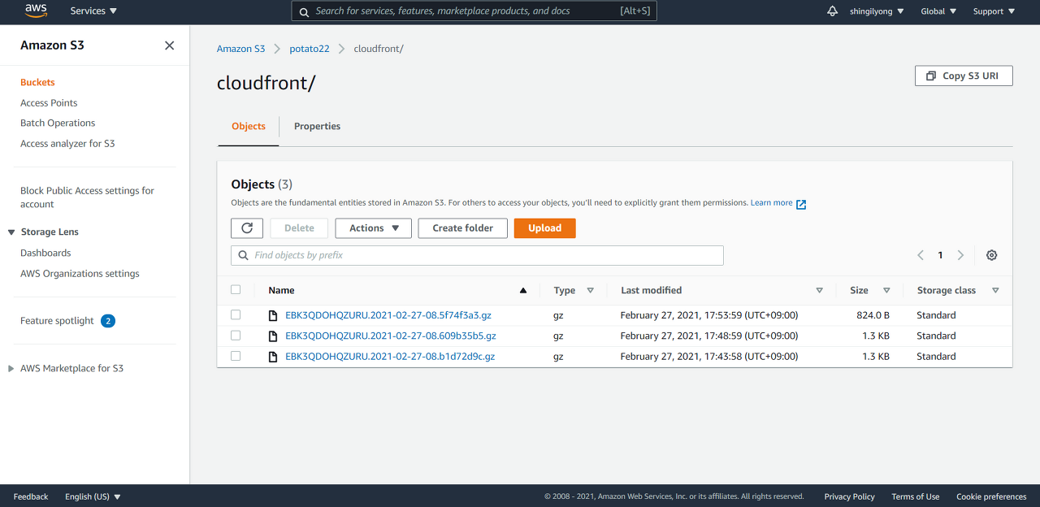
Task: Open Buckets in the sidebar
Action: (x=37, y=83)
